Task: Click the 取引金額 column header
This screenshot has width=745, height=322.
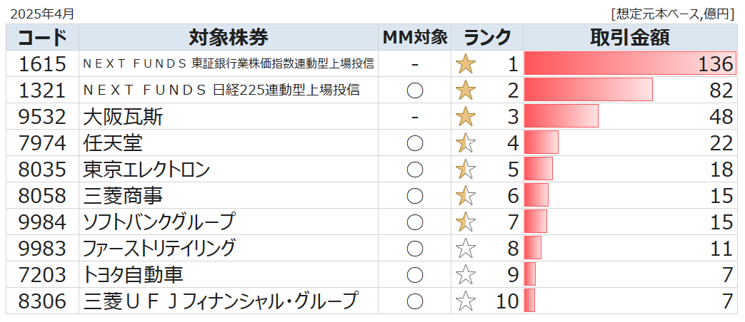Action: (x=629, y=37)
